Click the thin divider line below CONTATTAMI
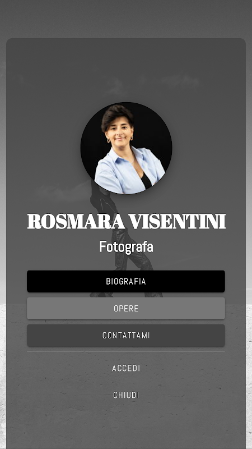 [x=126, y=352]
